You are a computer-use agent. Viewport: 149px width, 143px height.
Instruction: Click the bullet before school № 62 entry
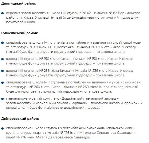pyautogui.click(x=2, y=13)
